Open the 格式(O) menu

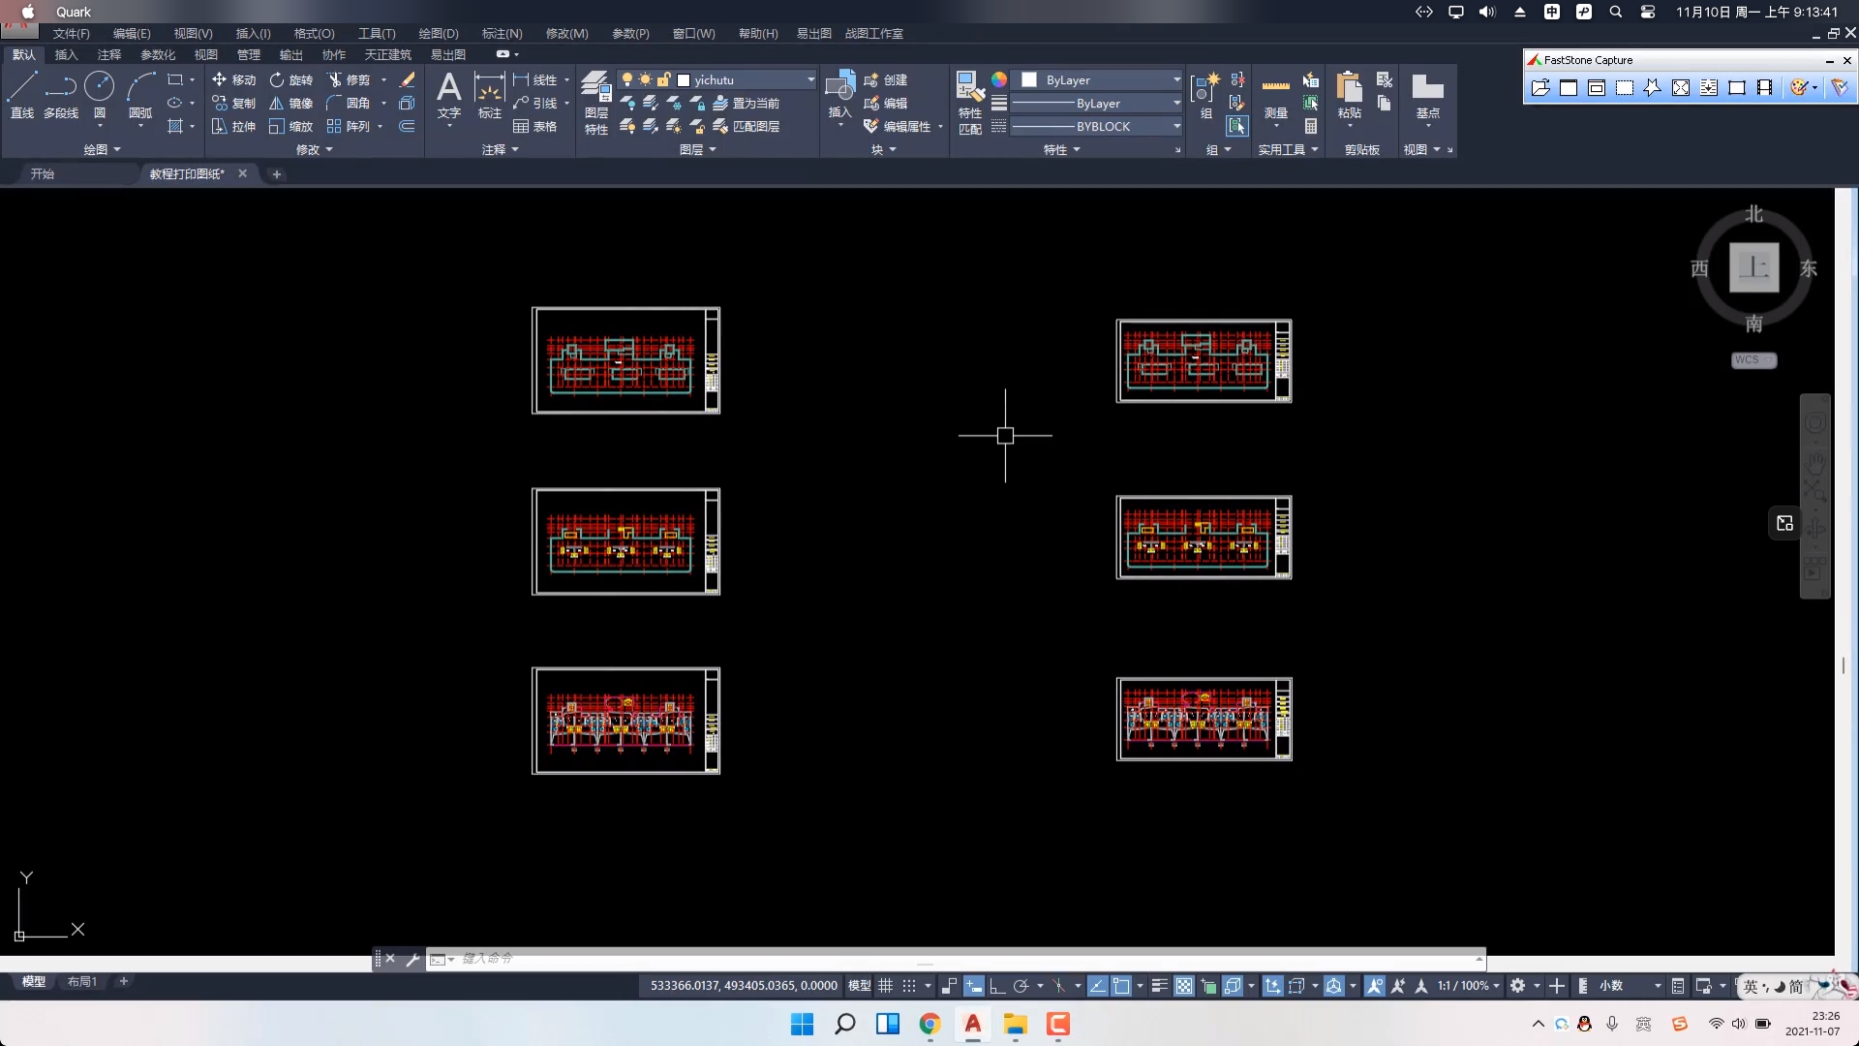click(x=314, y=34)
